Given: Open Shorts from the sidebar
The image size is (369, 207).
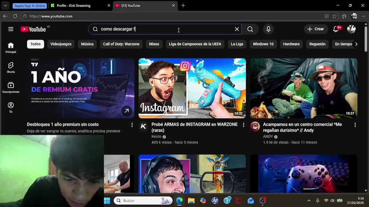Looking at the screenshot, I should coord(11,68).
